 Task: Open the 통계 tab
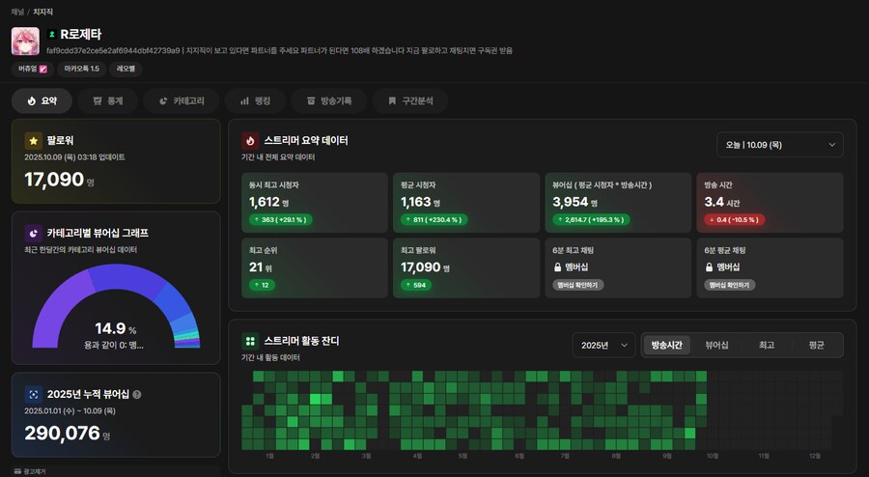[x=107, y=100]
